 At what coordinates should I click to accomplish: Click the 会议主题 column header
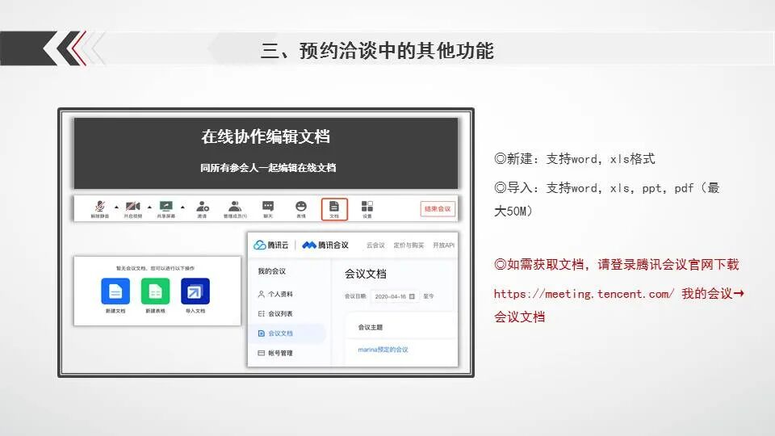[x=371, y=327]
